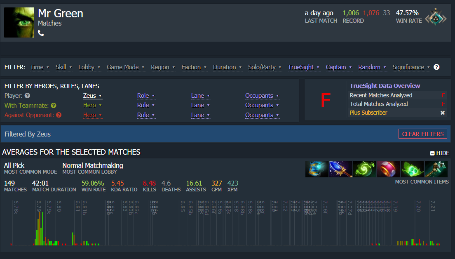Screen dimensions: 455x259
Task: Open the Lobby filter dropdown
Action: click(x=89, y=67)
